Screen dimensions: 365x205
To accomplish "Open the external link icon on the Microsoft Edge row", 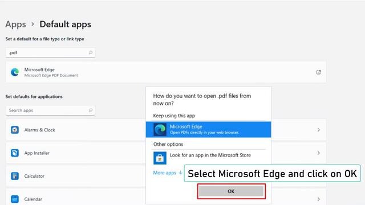I will (318, 72).
